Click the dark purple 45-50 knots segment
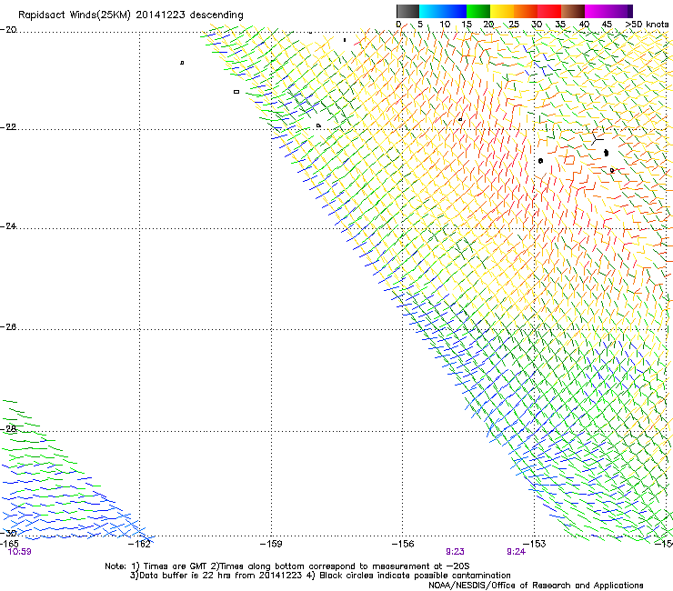 tap(620, 11)
